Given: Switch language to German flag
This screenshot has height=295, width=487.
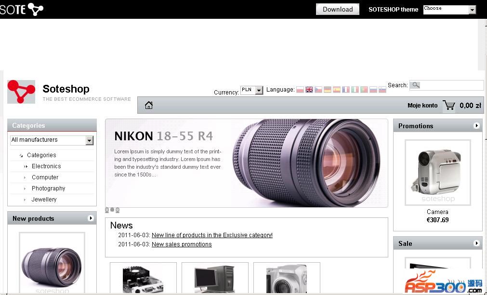Looking at the screenshot, I should pos(328,90).
